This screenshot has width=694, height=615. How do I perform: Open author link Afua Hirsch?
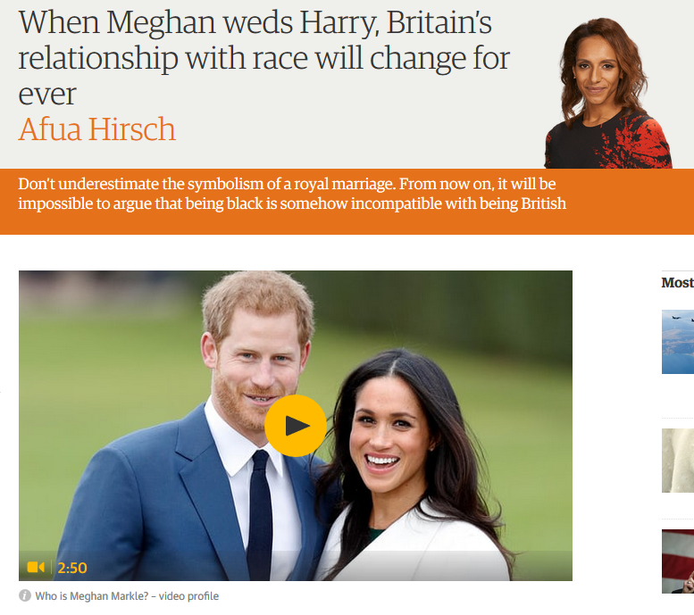point(97,129)
